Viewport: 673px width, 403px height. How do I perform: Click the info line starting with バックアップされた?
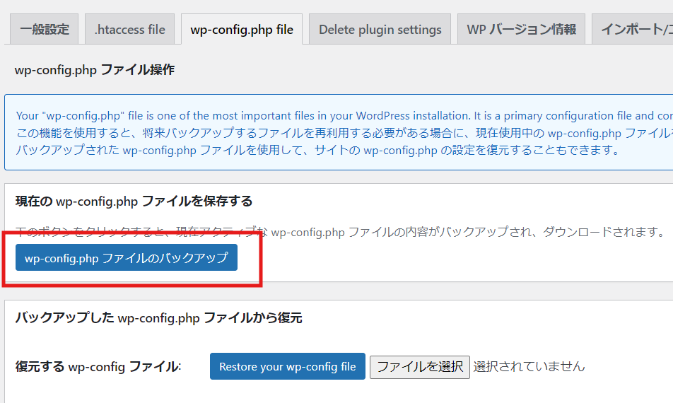tap(317, 150)
